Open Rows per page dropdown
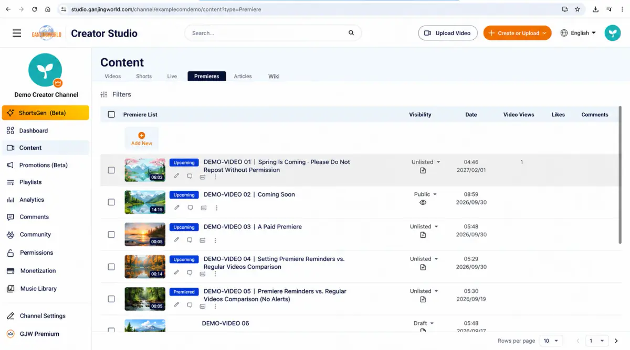The image size is (630, 350). [x=550, y=341]
